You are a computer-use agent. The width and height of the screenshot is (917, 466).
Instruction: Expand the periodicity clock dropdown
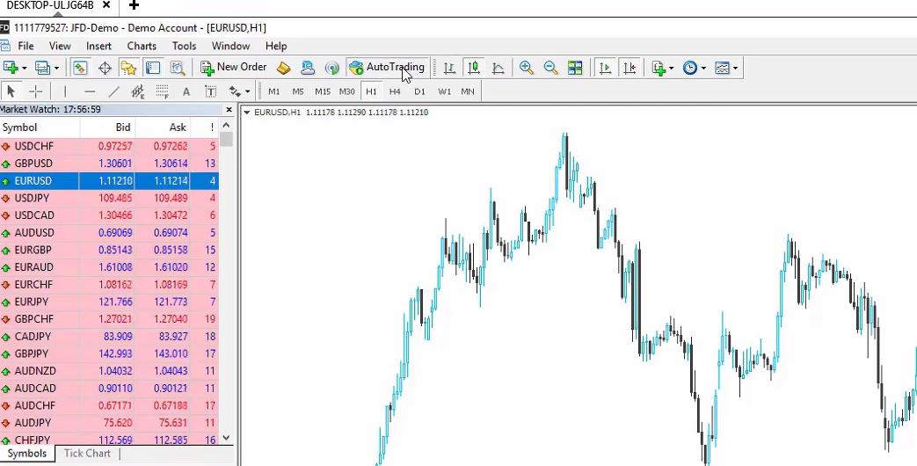coord(702,68)
